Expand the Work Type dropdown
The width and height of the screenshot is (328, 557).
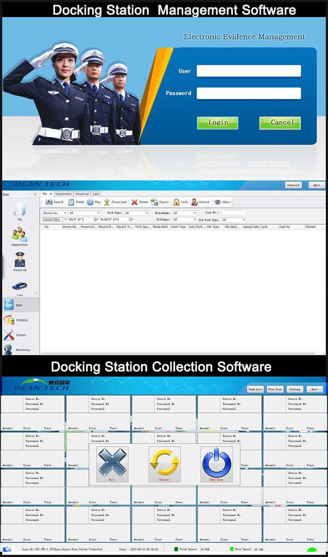pos(136,213)
